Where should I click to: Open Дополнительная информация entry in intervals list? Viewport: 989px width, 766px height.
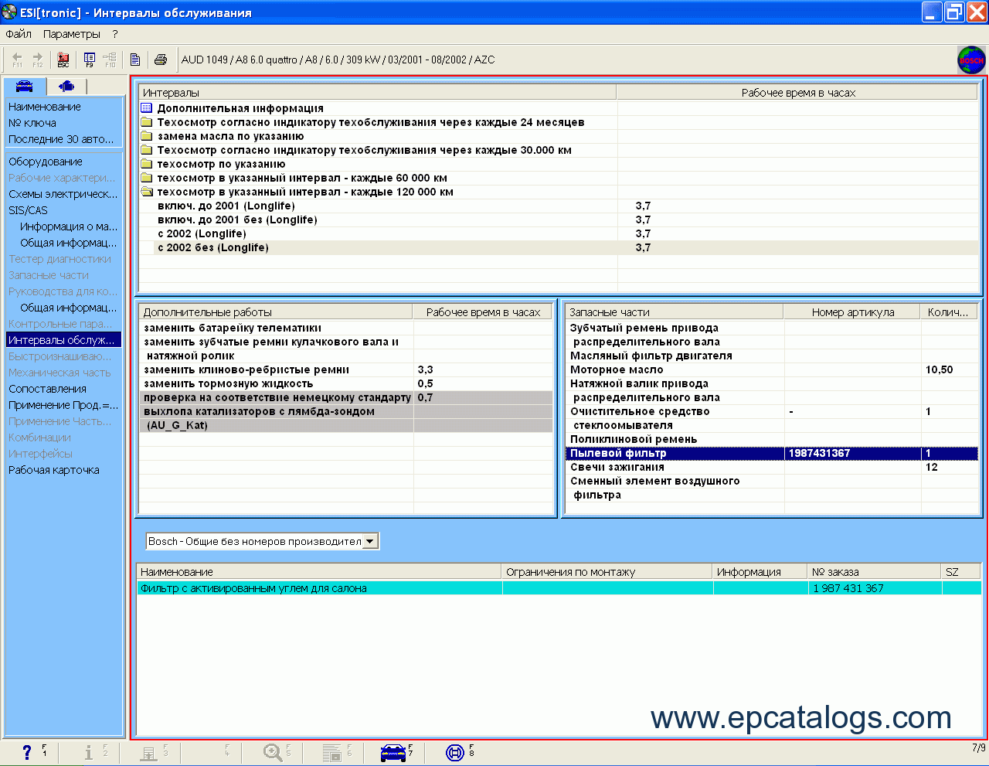(x=240, y=108)
